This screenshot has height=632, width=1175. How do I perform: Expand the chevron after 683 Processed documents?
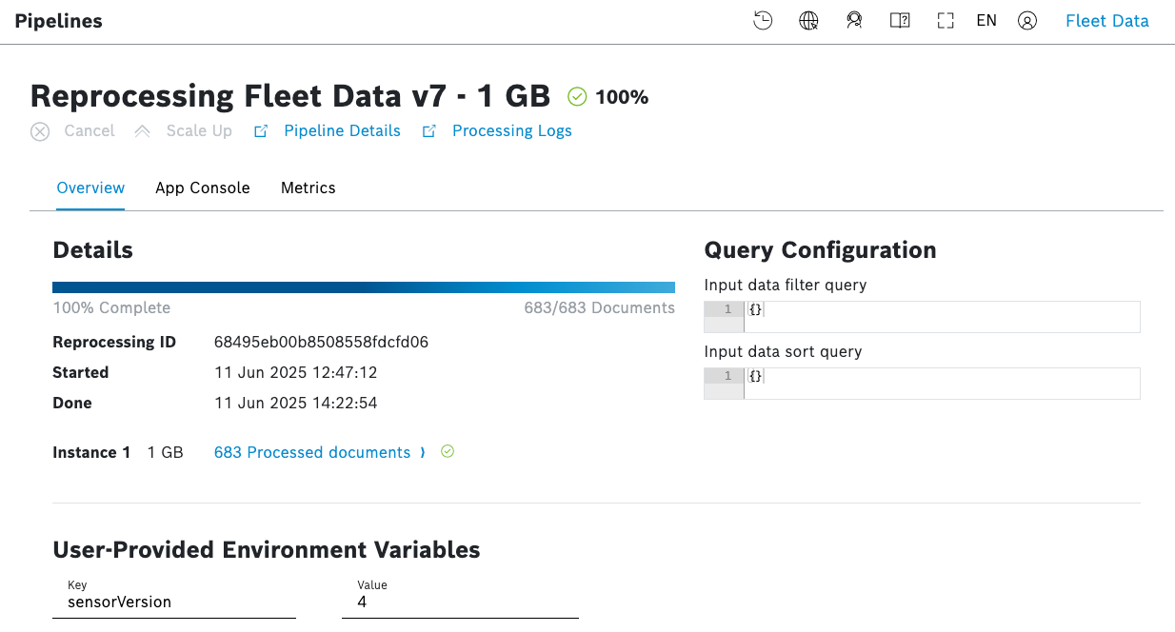pos(423,453)
